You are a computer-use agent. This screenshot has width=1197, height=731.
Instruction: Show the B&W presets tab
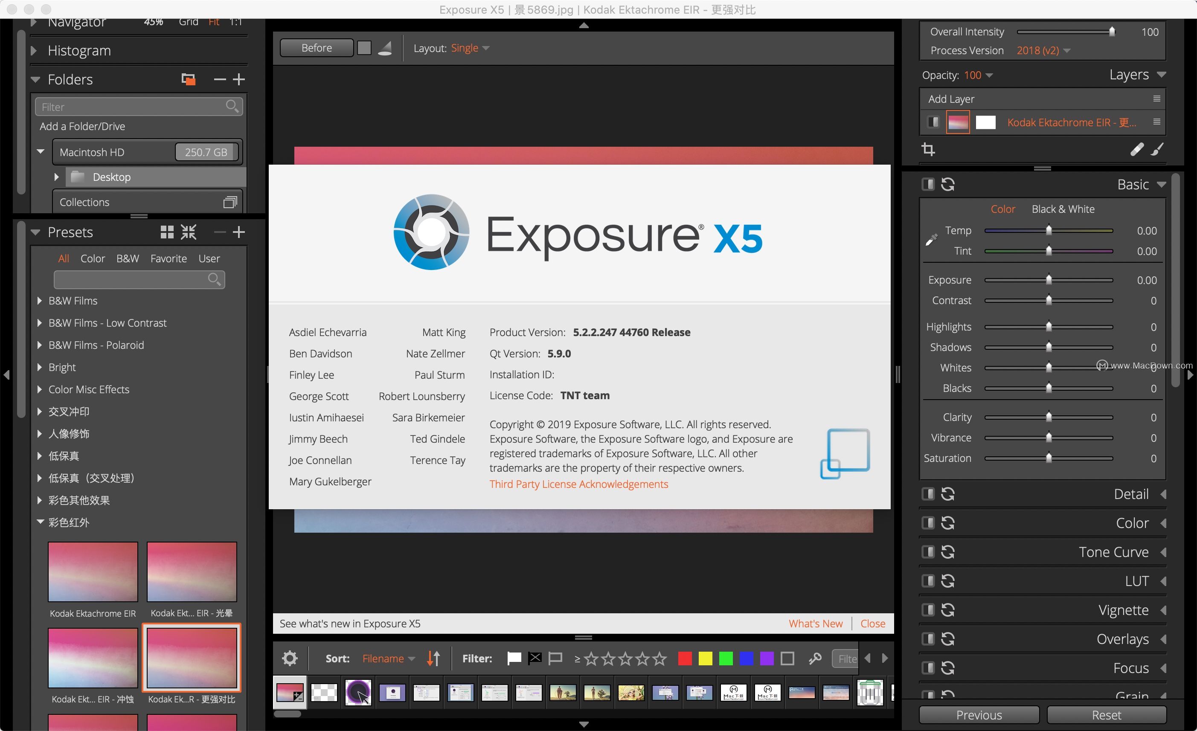click(x=127, y=258)
